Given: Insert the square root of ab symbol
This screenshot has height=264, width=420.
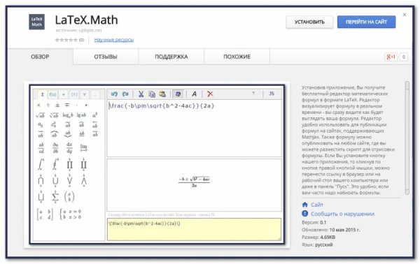Looking at the screenshot, I should [x=40, y=115].
